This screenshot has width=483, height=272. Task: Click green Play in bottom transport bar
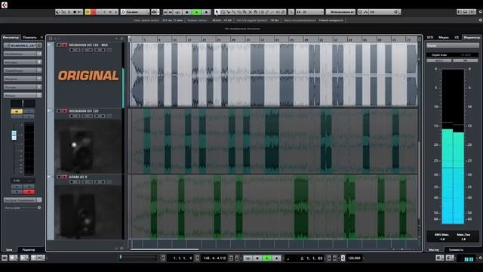pyautogui.click(x=267, y=258)
